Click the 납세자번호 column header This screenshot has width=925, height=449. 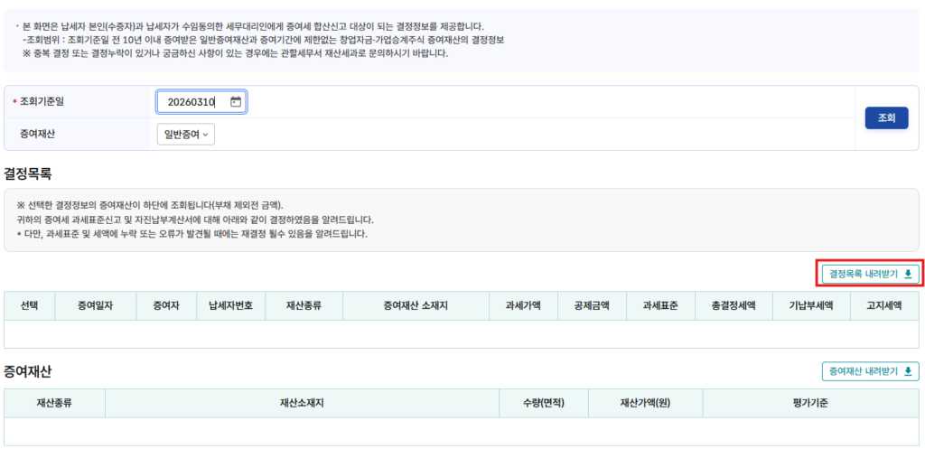pos(230,306)
